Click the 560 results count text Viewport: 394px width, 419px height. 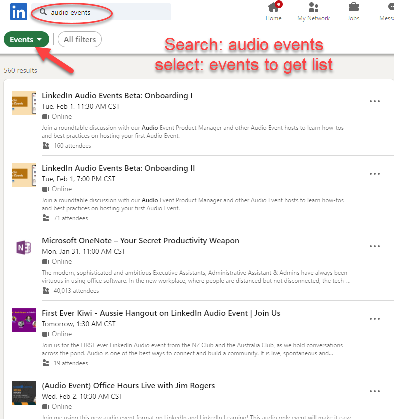tap(20, 70)
